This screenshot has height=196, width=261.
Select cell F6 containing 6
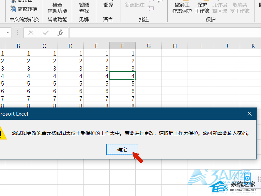click(123, 91)
